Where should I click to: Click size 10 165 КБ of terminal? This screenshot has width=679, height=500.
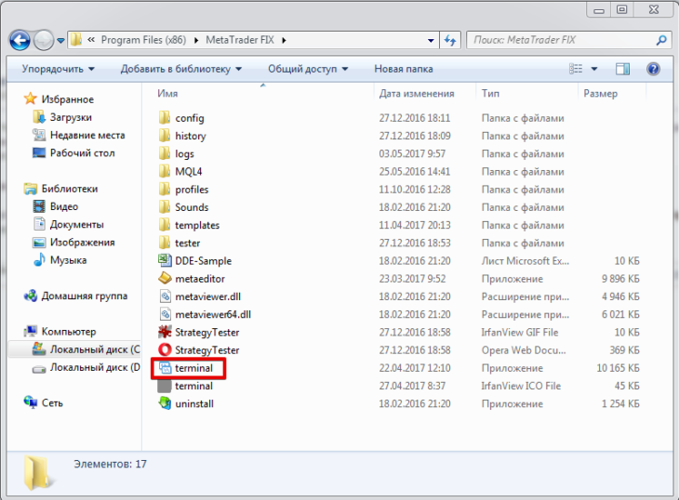click(x=618, y=368)
